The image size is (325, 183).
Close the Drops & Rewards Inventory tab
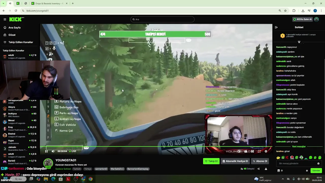click(67, 4)
